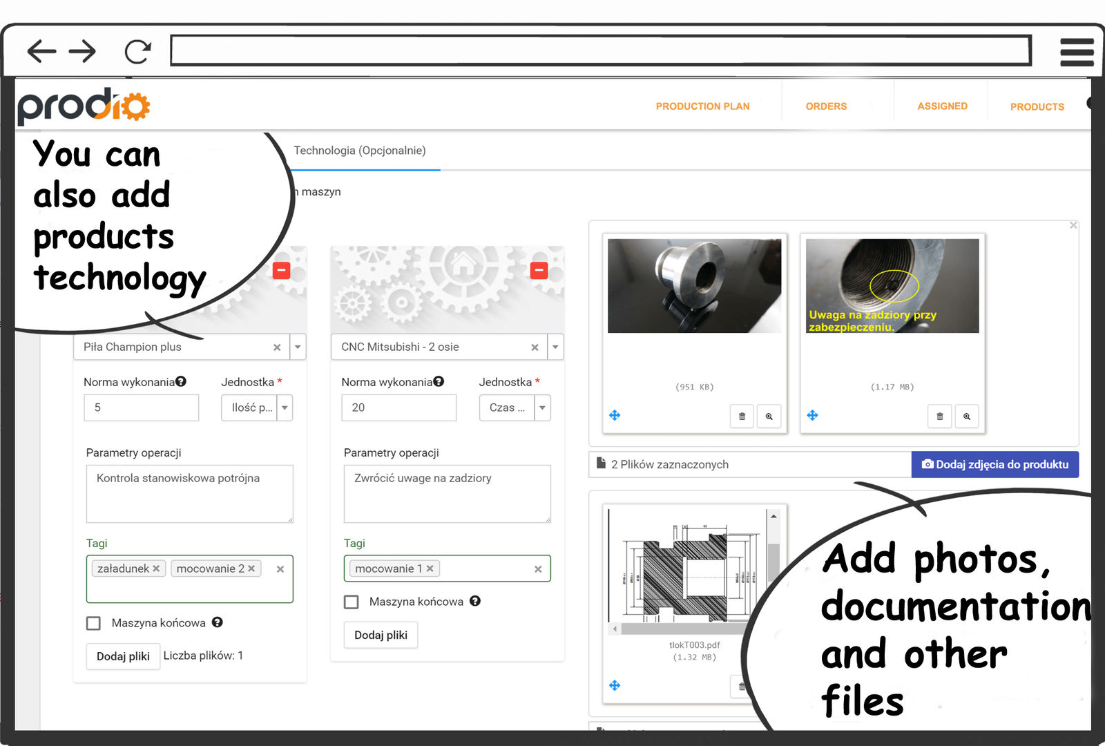This screenshot has height=746, width=1105.
Task: Open the PRODUCTS menu item
Action: click(x=1037, y=106)
